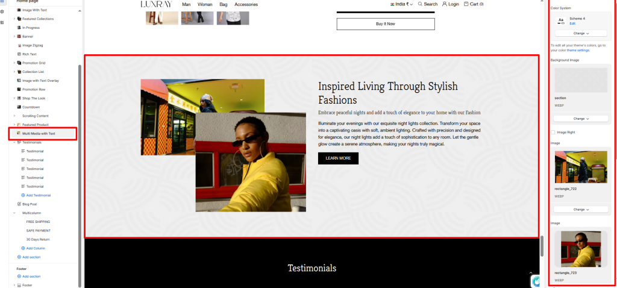617x288 pixels.
Task: Open the theme settings link
Action: (578, 51)
